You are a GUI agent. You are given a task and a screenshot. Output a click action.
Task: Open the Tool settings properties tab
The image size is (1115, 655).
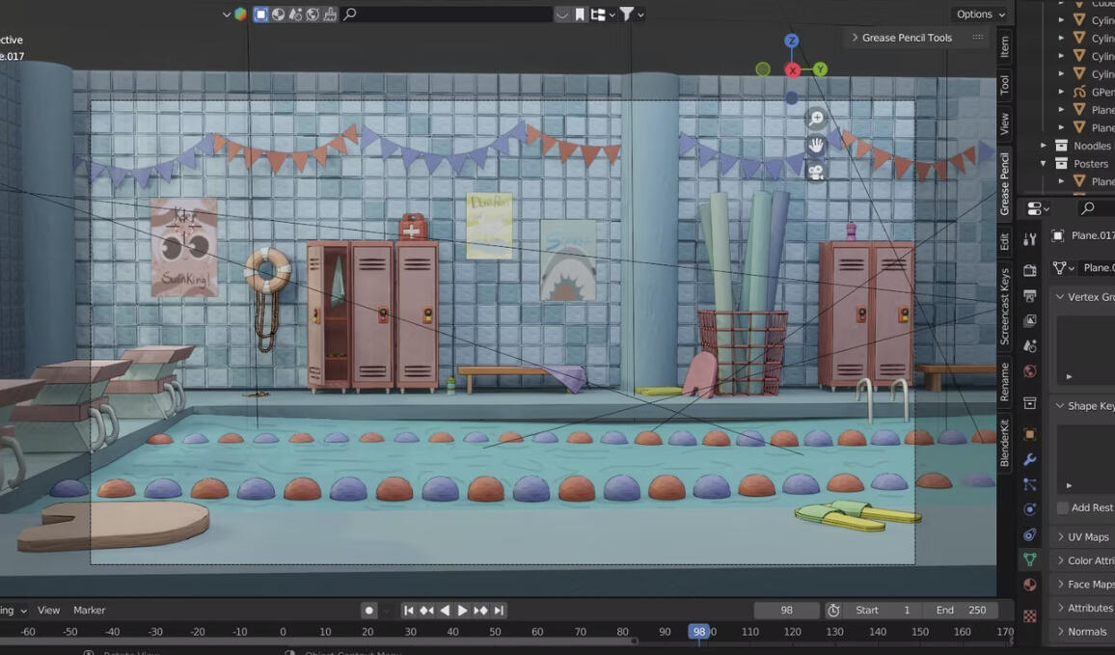(x=1030, y=240)
